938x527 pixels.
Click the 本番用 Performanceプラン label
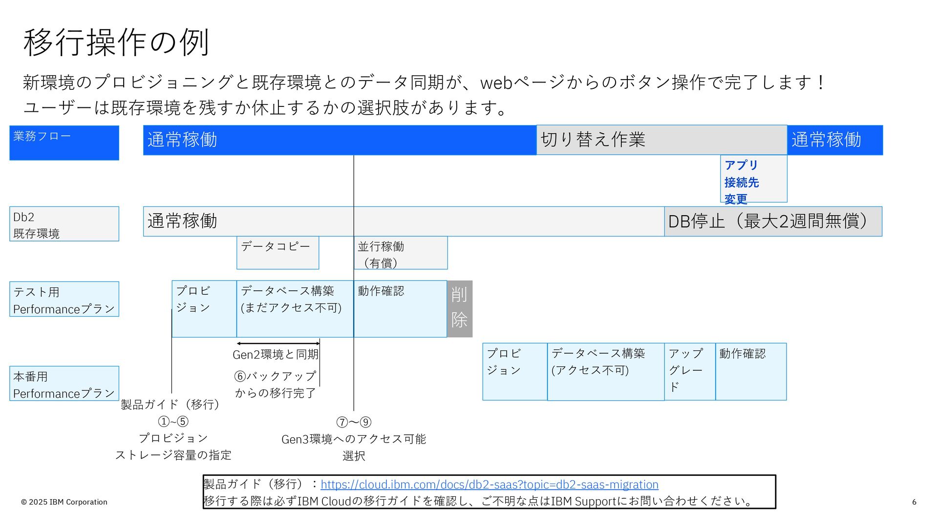click(x=64, y=384)
